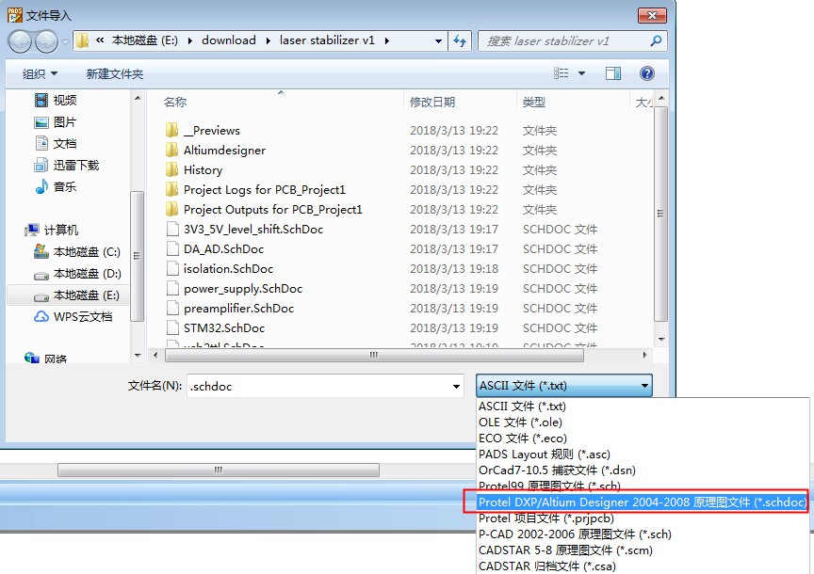Sort by 名称 column header

click(x=175, y=102)
